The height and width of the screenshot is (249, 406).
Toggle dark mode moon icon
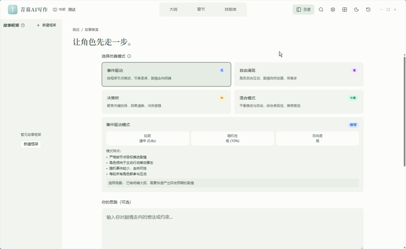coord(356,10)
